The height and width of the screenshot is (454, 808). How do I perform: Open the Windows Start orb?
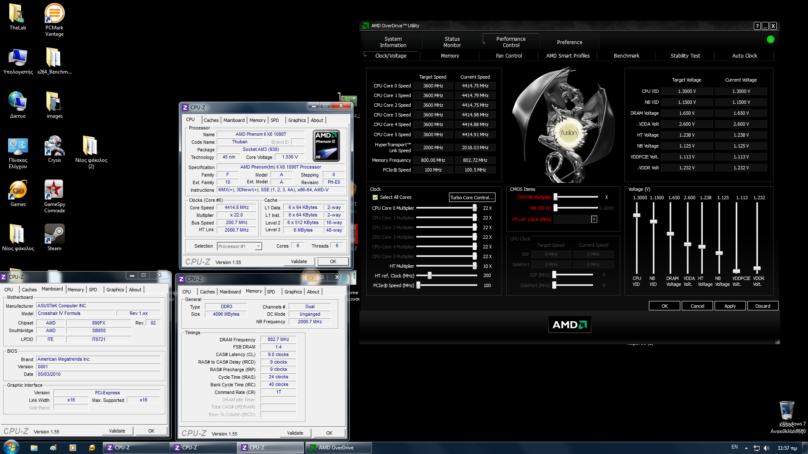click(x=11, y=447)
